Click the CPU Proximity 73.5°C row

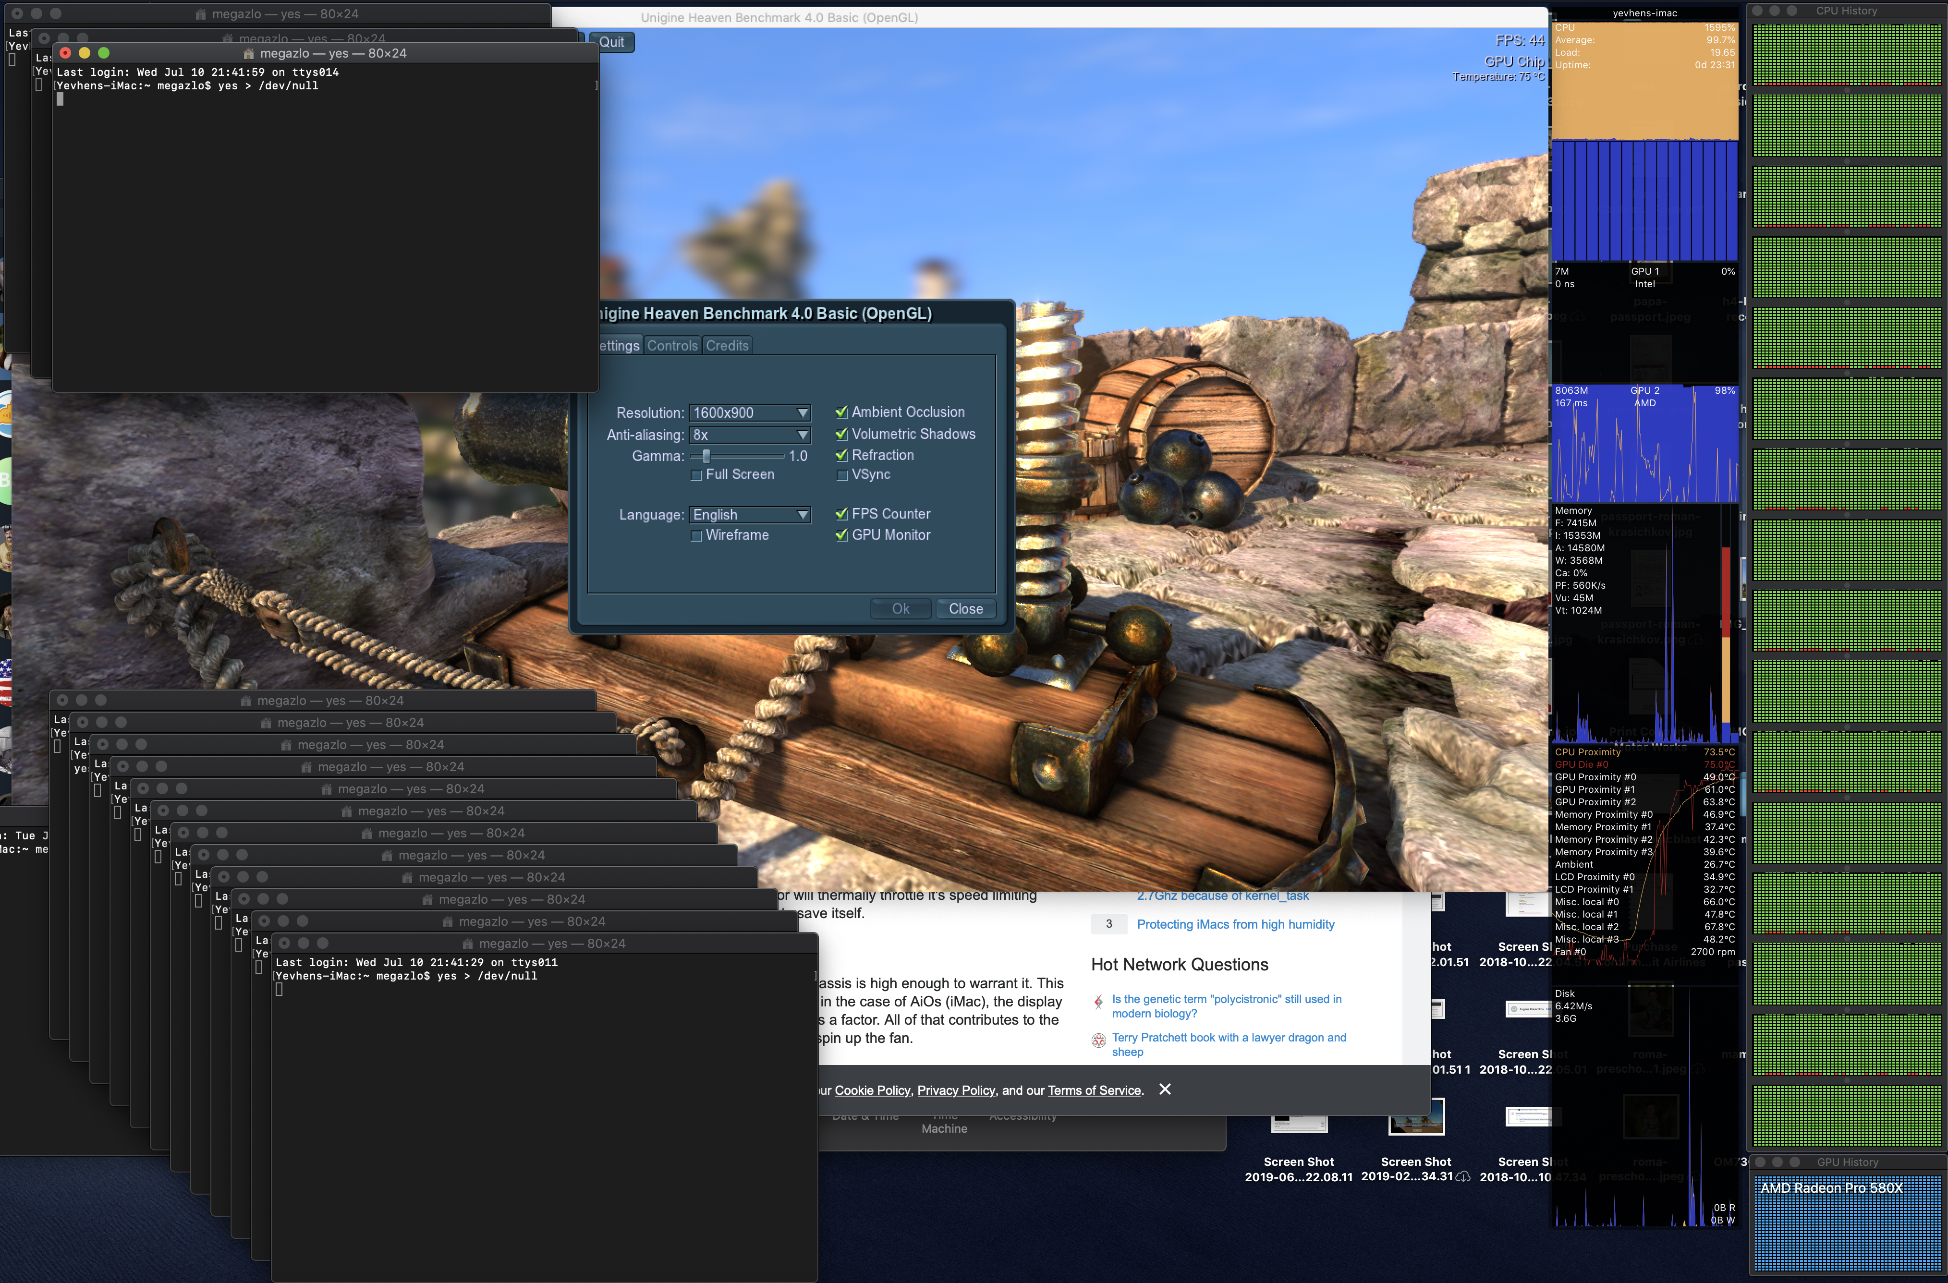[x=1644, y=752]
